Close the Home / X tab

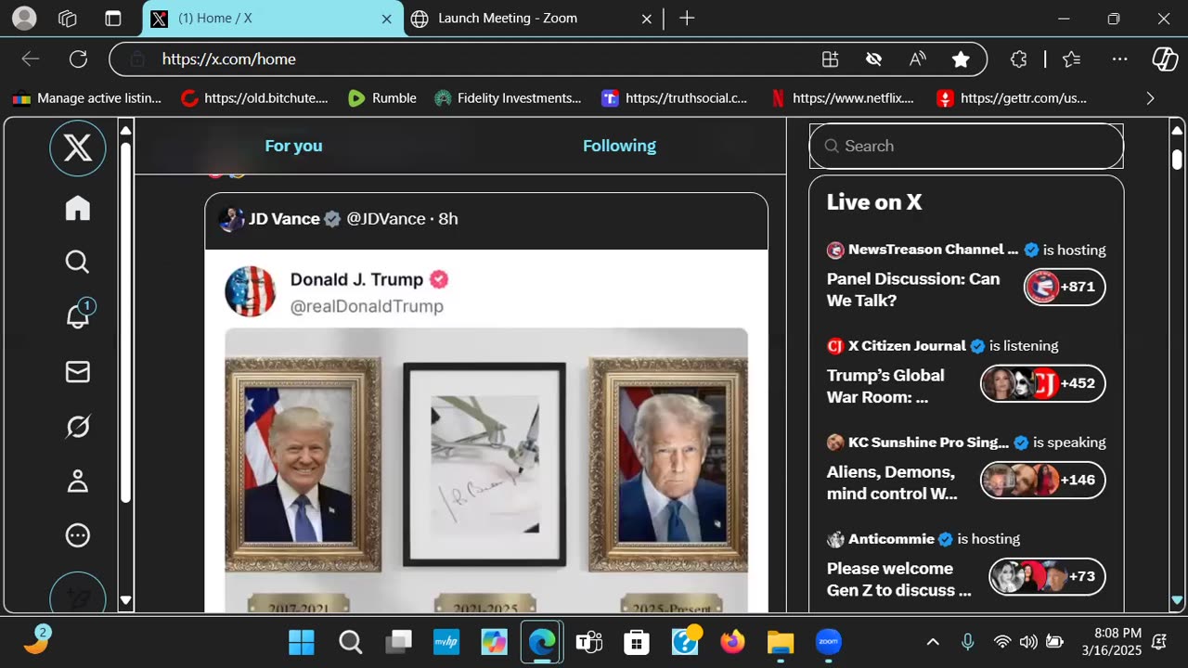coord(387,19)
